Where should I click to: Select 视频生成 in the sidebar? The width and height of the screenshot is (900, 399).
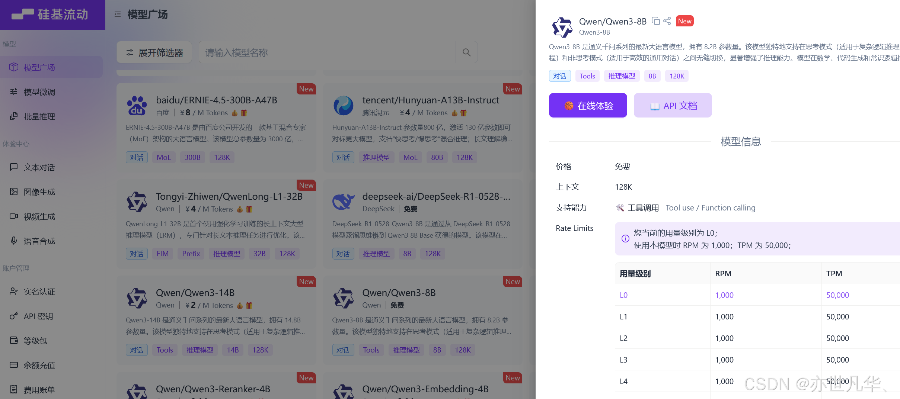pos(51,216)
